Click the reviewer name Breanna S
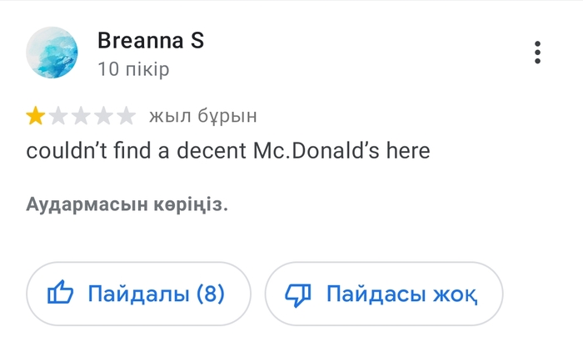This screenshot has height=337, width=583. pos(151,40)
